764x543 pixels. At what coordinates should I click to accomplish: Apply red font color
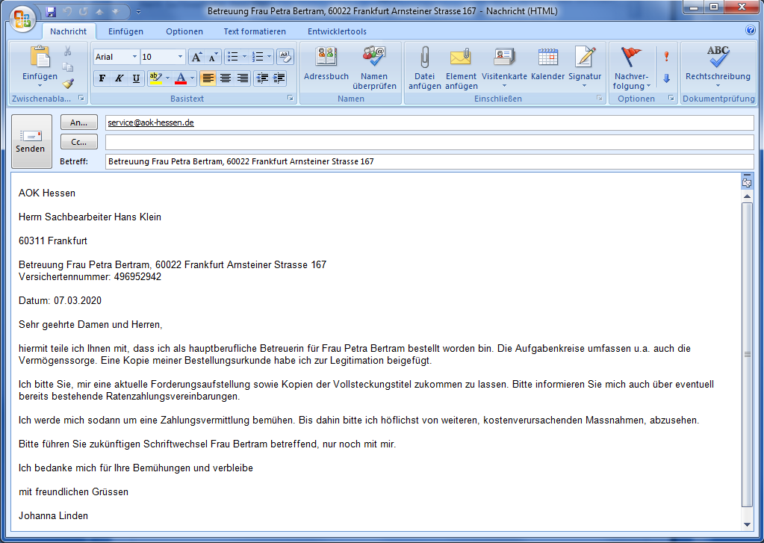click(x=181, y=78)
